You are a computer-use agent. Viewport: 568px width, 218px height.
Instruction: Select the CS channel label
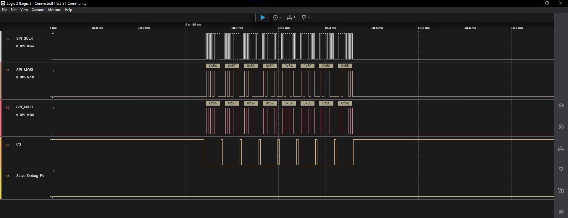19,144
